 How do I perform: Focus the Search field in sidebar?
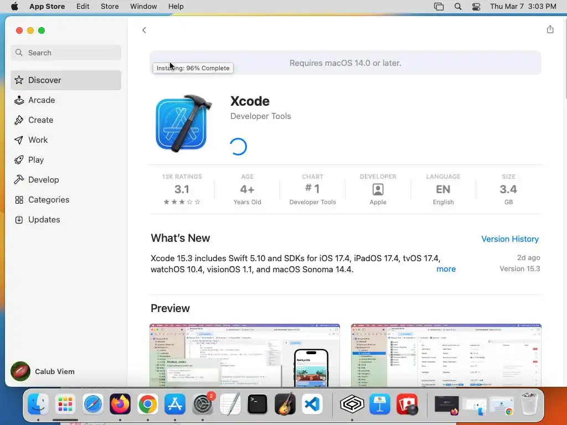tap(66, 53)
